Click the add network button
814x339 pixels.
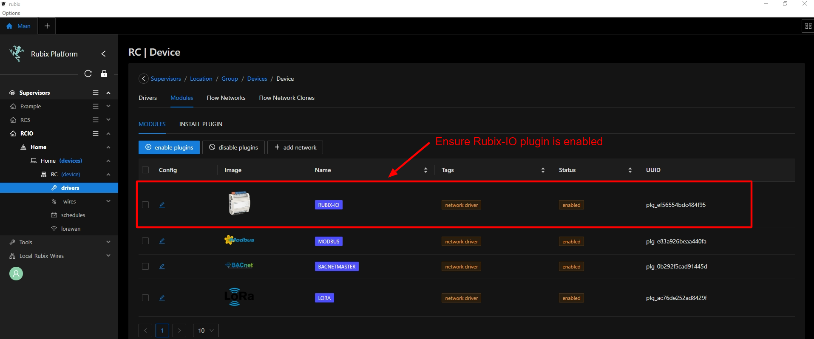tap(295, 147)
